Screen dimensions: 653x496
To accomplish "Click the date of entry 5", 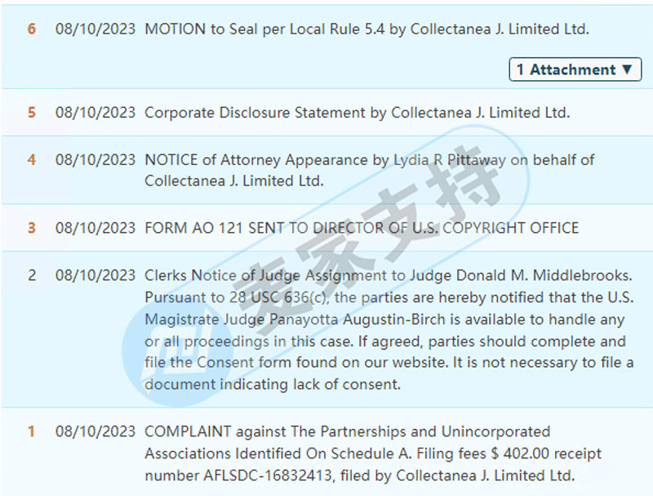I will 96,113.
